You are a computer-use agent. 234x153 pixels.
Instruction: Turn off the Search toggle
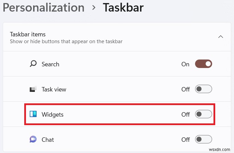coord(204,64)
